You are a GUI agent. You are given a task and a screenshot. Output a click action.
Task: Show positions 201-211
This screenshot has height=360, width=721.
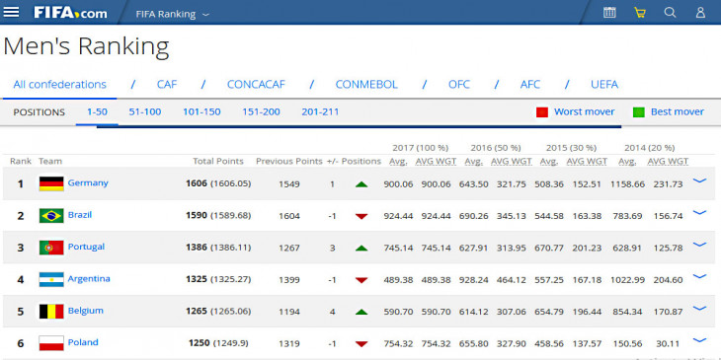320,112
